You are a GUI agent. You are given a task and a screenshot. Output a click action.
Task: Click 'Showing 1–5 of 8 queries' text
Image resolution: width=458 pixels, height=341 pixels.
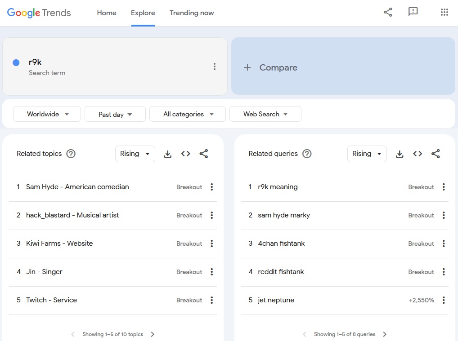pyautogui.click(x=345, y=334)
